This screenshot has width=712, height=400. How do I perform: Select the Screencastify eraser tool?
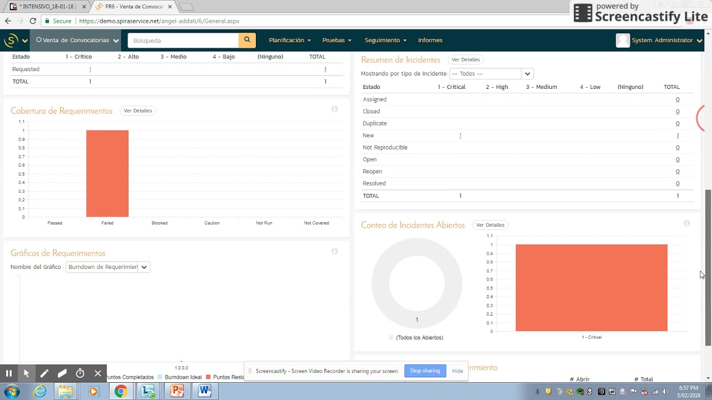click(x=62, y=373)
